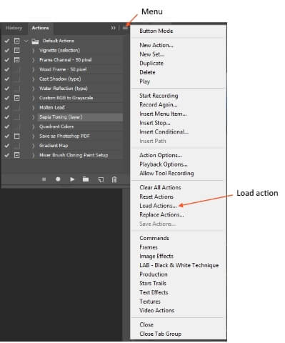Click the Stop recording square icon
The height and width of the screenshot is (343, 285).
click(x=44, y=179)
